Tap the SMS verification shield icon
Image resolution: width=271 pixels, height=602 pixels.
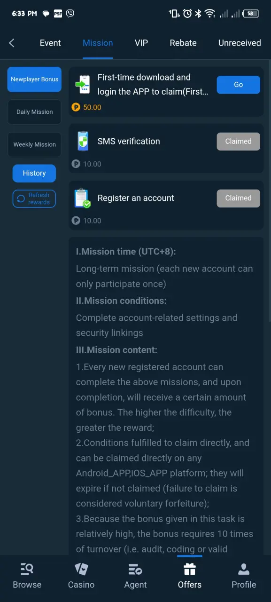[x=83, y=141]
